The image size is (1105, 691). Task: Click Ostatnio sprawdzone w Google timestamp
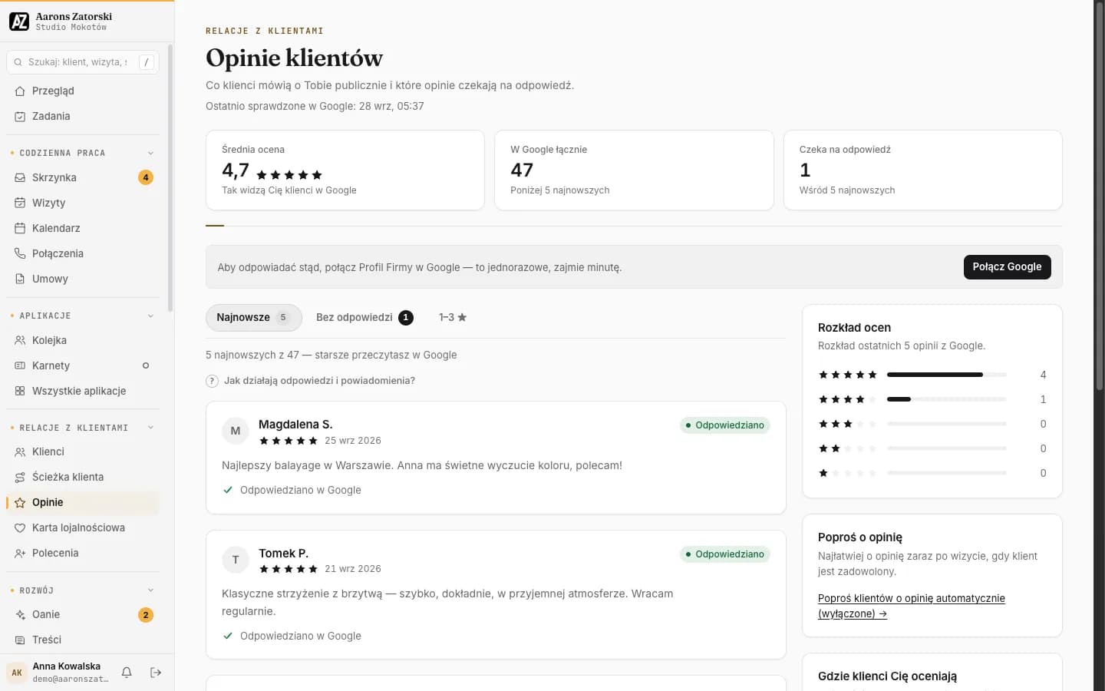tap(315, 106)
